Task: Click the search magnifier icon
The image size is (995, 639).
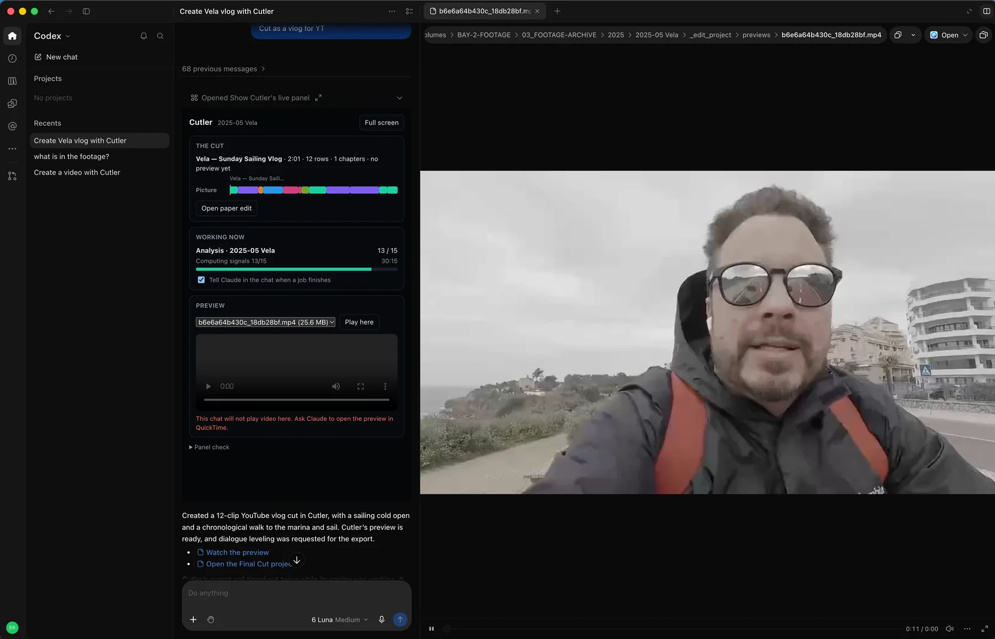Action: (x=160, y=36)
